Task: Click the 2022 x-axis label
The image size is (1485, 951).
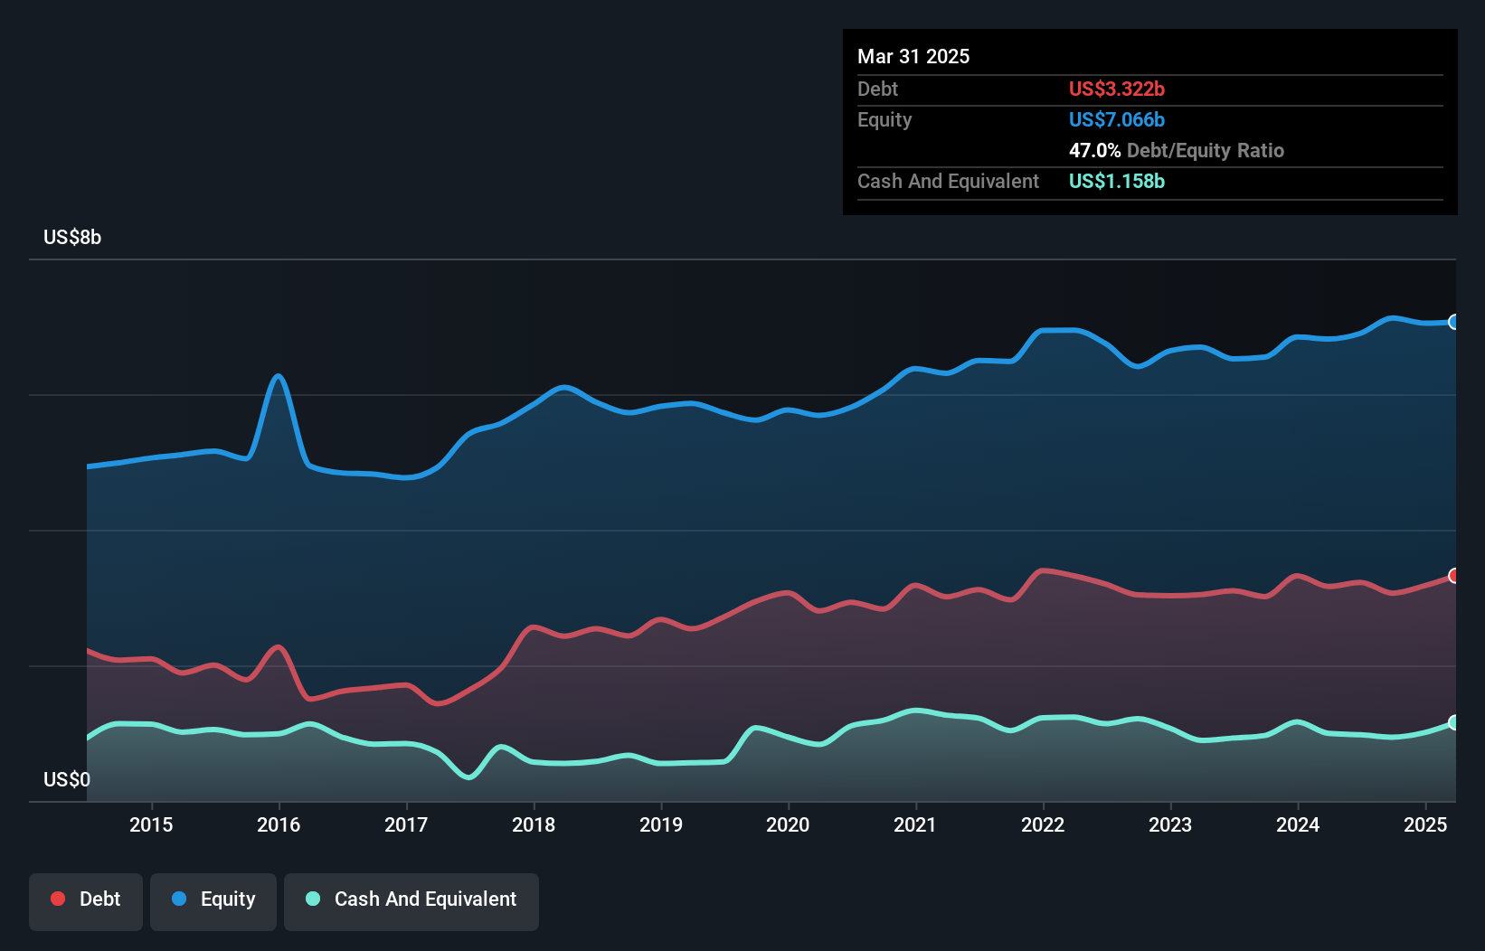Action: point(1043,824)
